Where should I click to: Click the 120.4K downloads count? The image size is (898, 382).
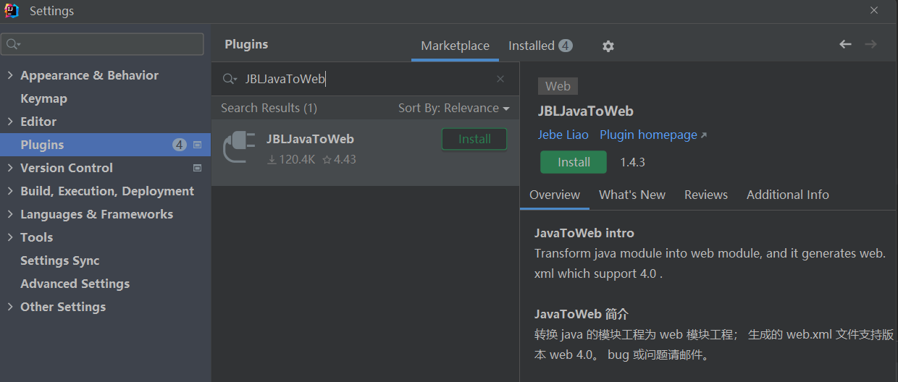point(291,159)
